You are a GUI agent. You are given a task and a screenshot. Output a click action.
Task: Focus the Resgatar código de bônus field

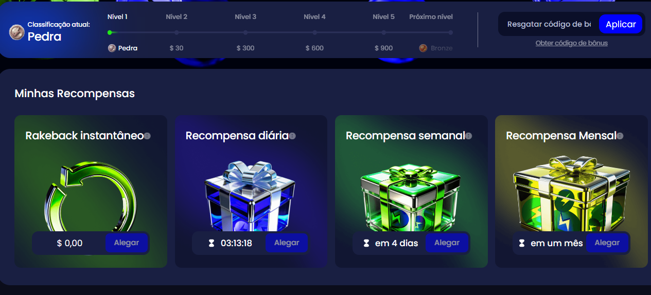pyautogui.click(x=549, y=24)
